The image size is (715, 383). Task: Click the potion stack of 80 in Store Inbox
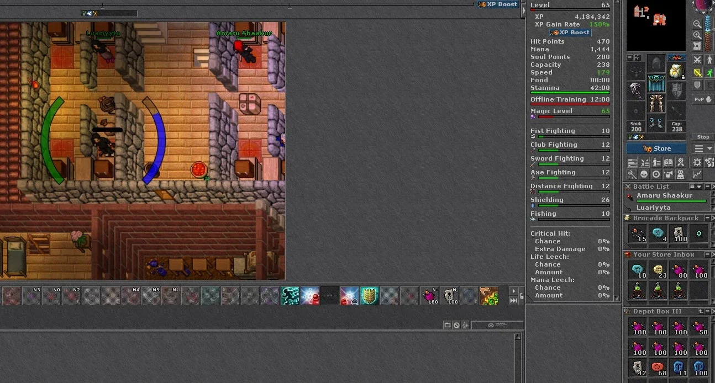[679, 270]
